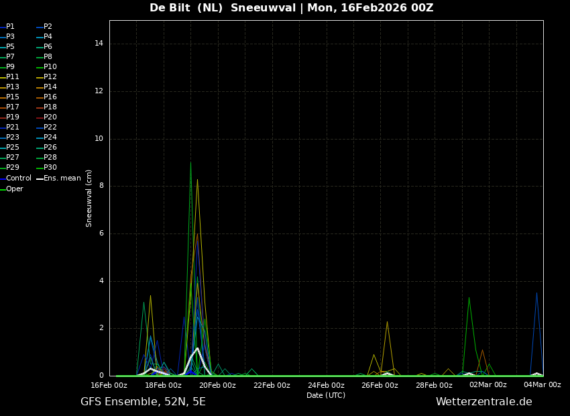The height and width of the screenshot is (416, 570).
Task: Select the P19 legend entry
Action: tap(12, 117)
